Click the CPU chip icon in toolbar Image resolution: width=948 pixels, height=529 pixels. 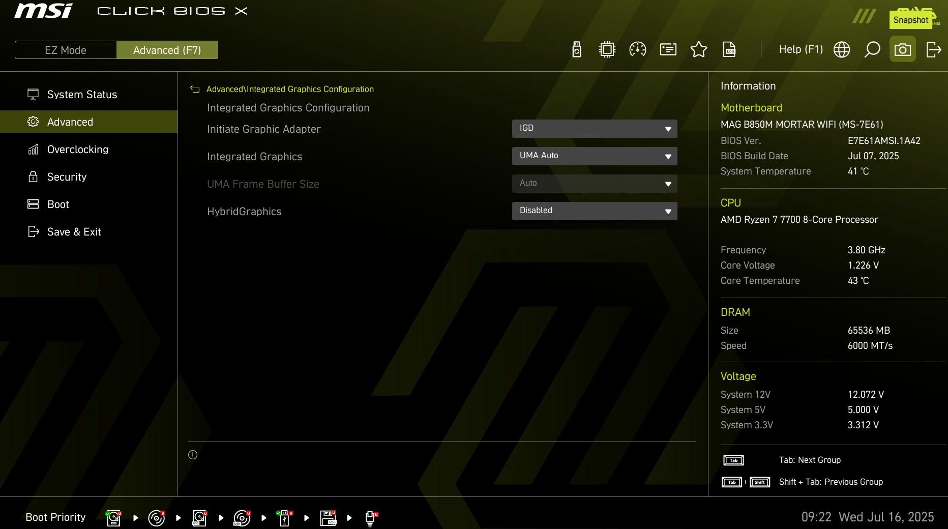click(x=607, y=49)
